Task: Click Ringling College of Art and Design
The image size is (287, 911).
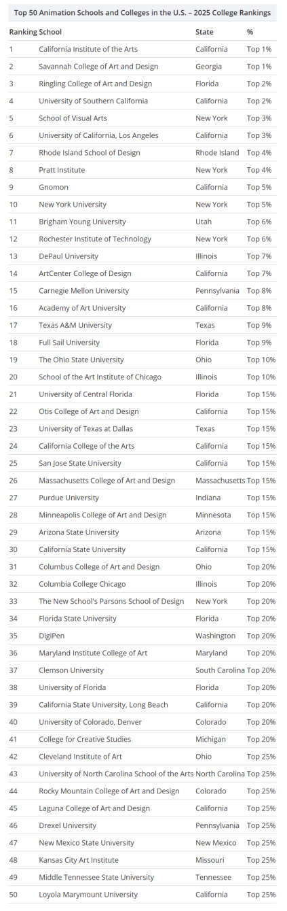Action: pyautogui.click(x=95, y=84)
